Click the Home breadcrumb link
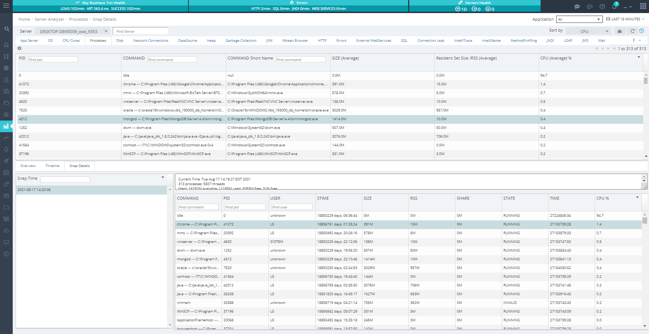Screen dimensions: 649x334 coord(24,19)
